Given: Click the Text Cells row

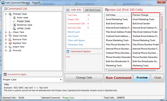Looking at the screenshot, I should 84,15.
